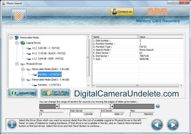
Task: Click the Logical Drives globe icon
Action: tap(23, 43)
